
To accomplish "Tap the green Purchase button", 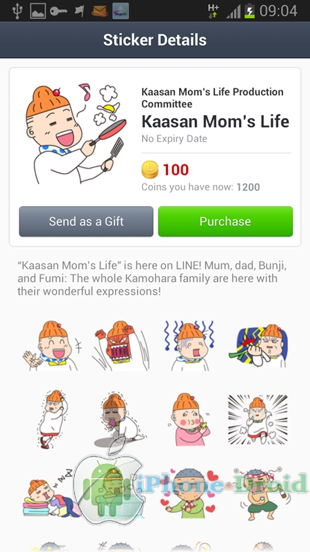I will (225, 221).
